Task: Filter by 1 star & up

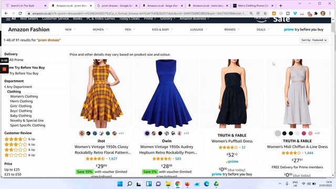Action: coord(20,155)
